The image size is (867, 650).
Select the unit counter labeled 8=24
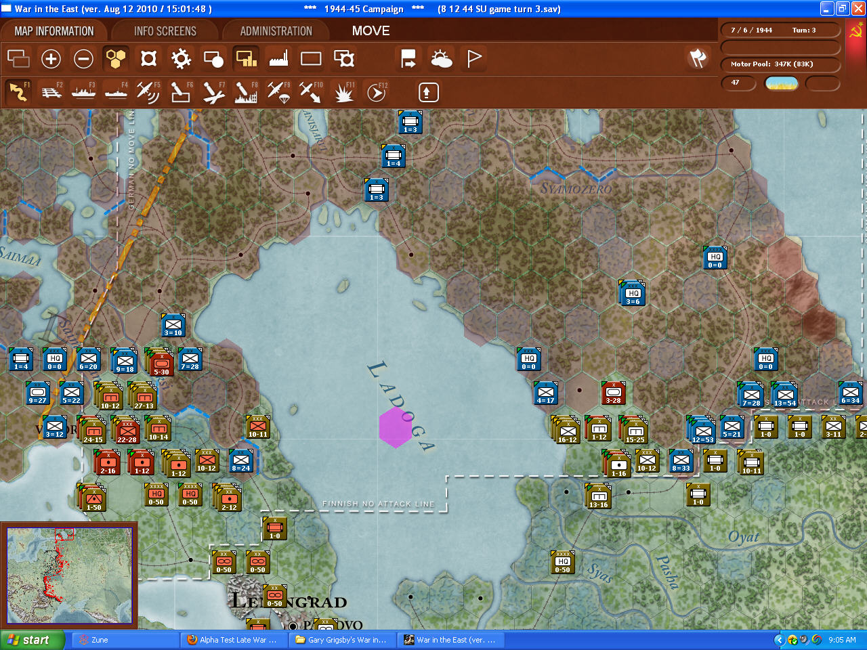click(x=241, y=461)
